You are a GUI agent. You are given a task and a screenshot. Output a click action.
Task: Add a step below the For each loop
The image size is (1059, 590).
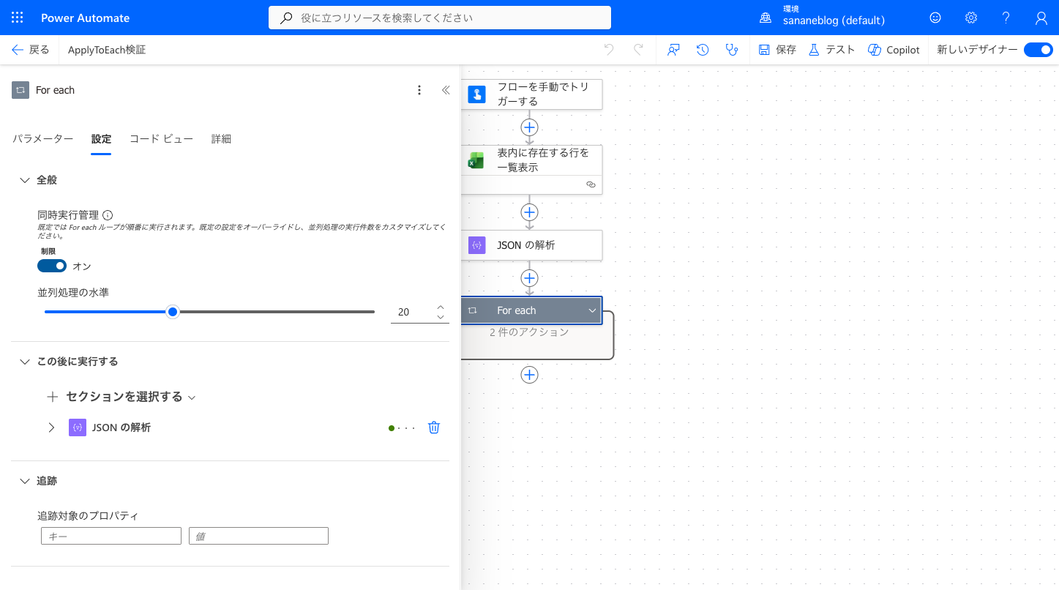(x=529, y=375)
